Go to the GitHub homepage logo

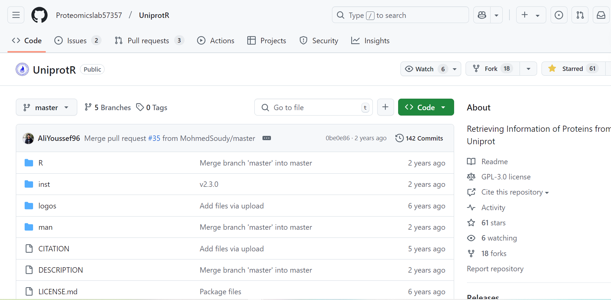39,15
